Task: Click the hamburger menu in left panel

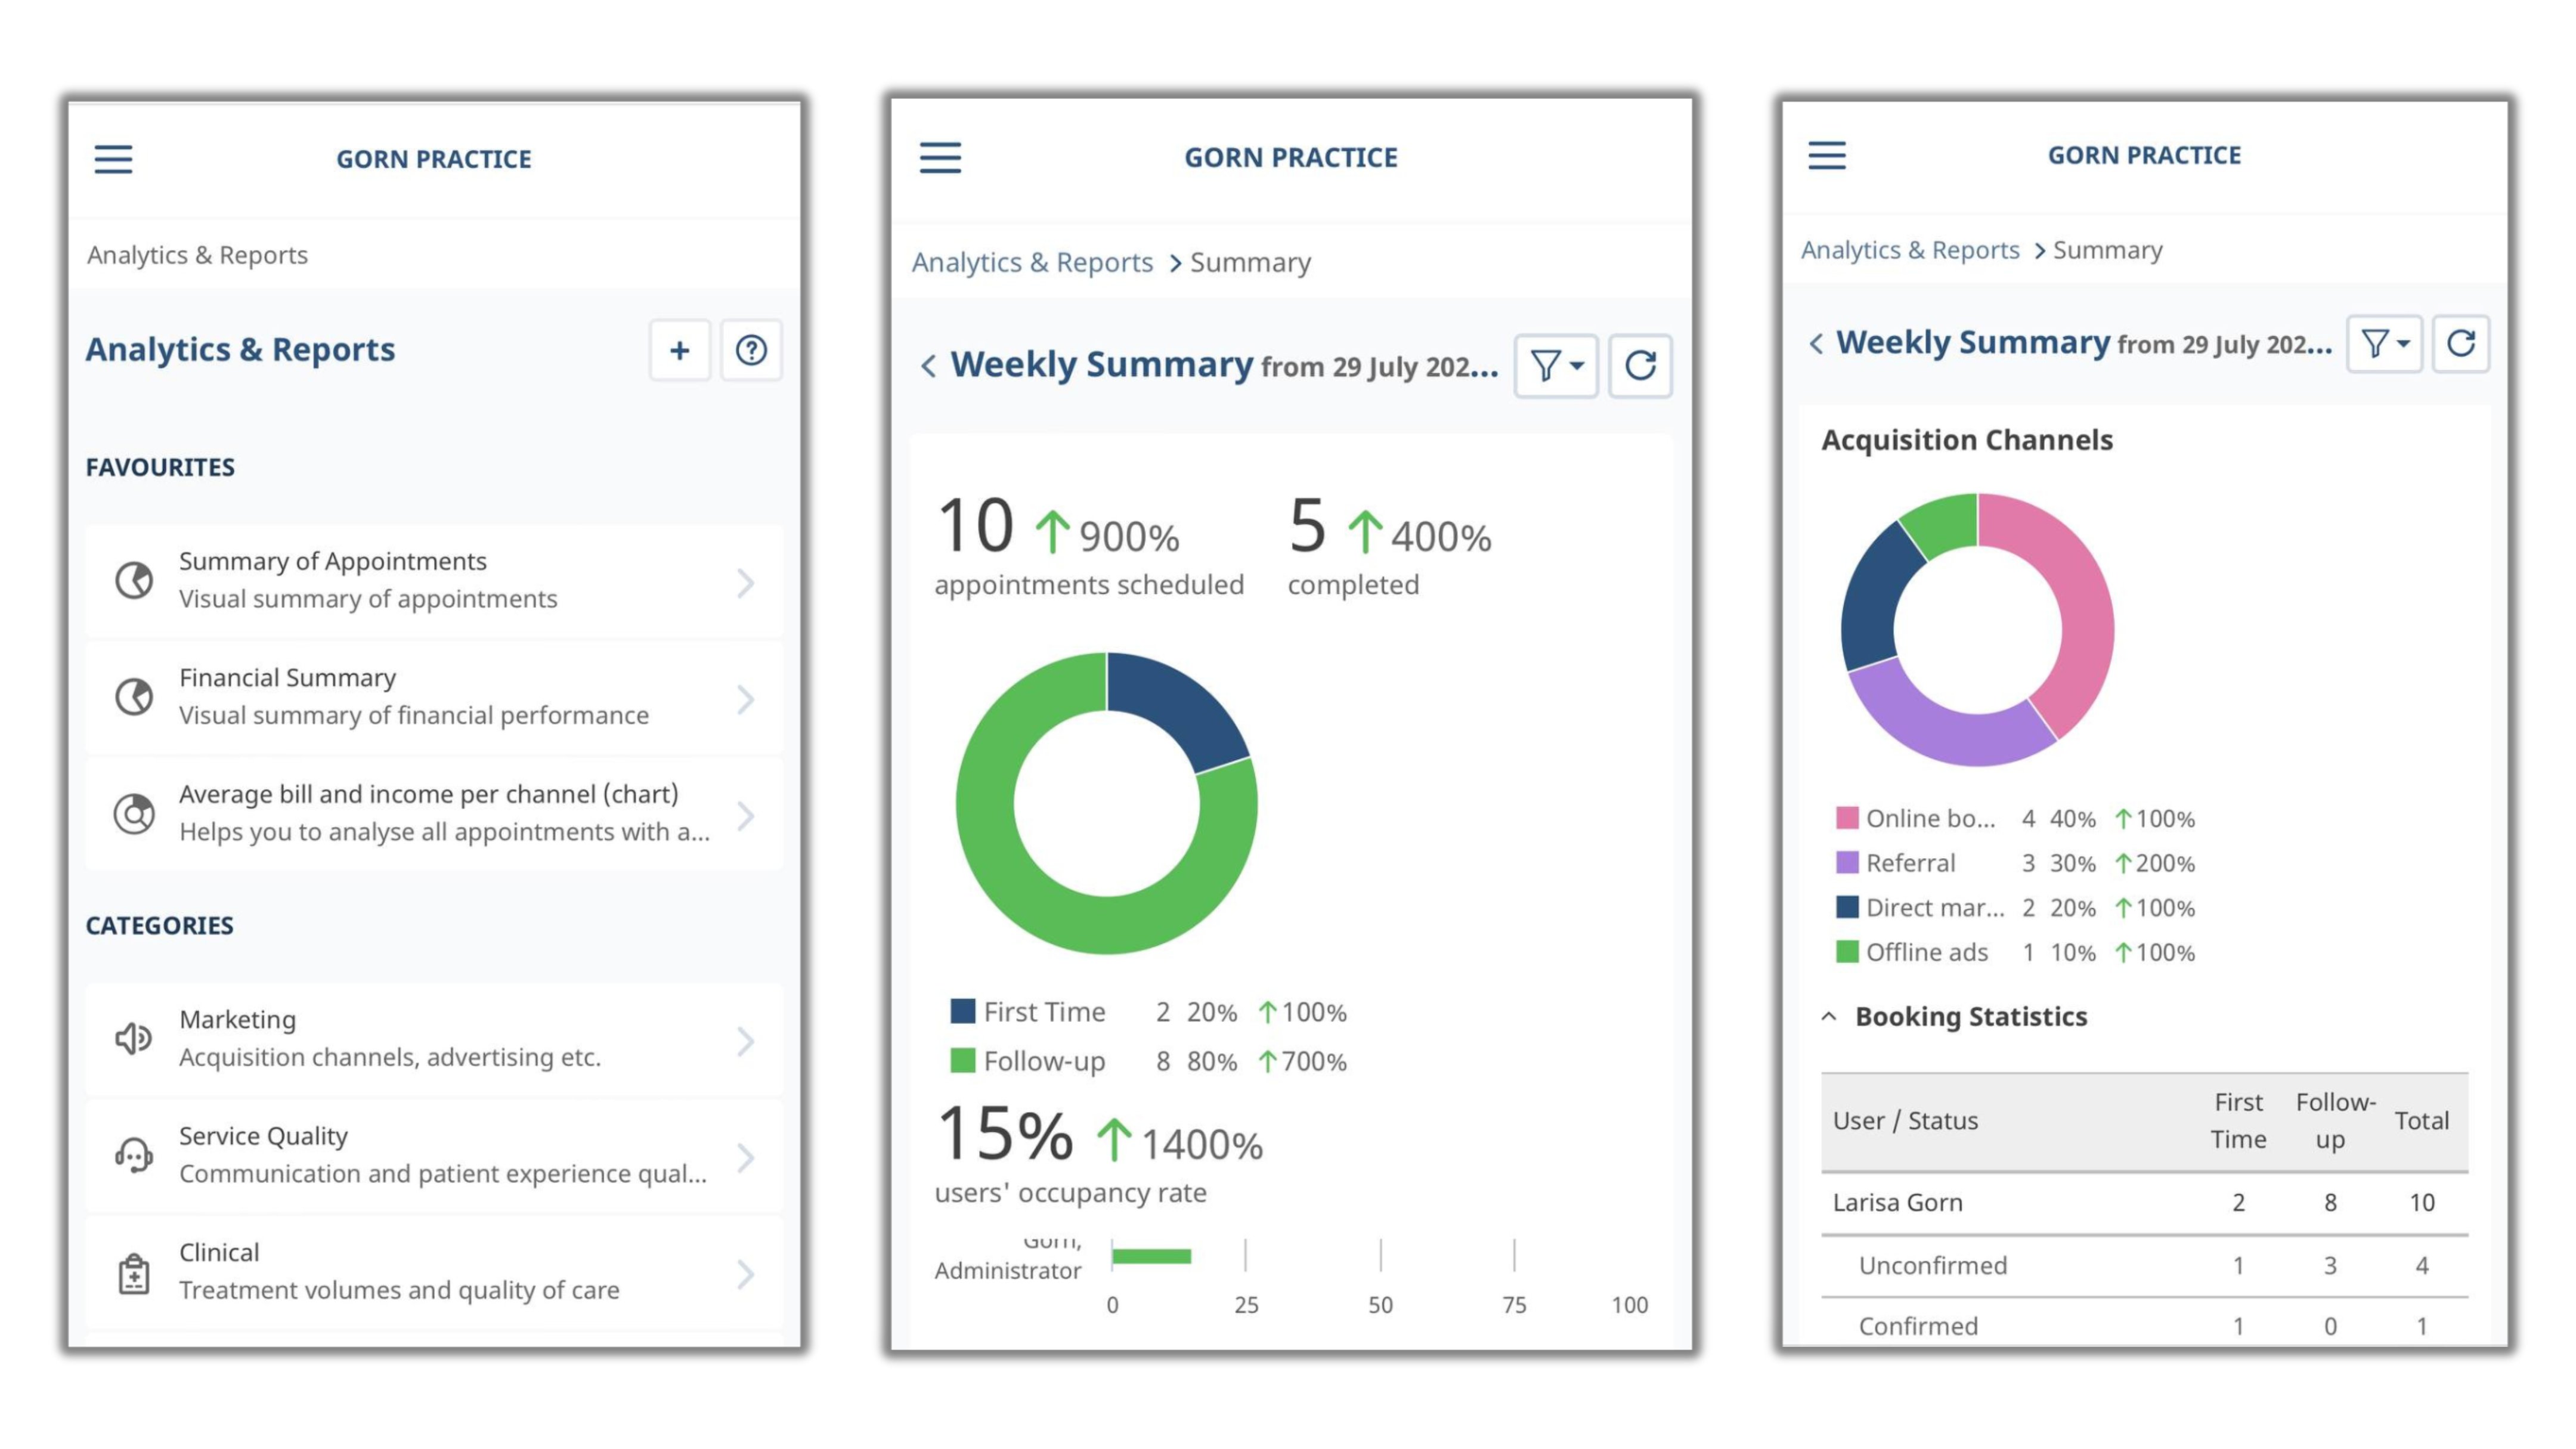Action: click(113, 157)
